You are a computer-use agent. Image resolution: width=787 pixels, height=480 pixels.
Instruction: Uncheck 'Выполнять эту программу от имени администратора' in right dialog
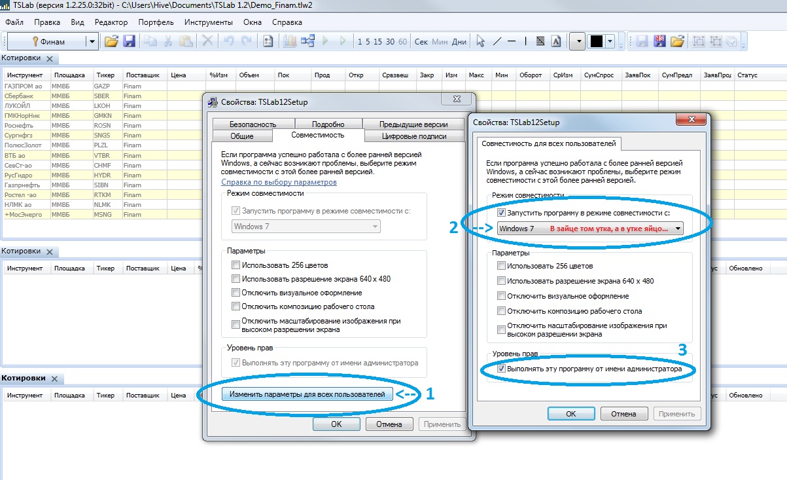pos(502,369)
